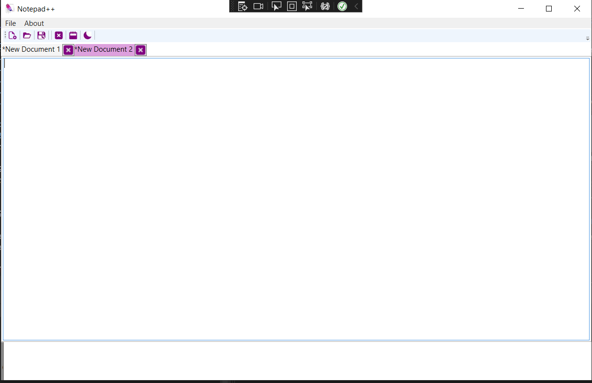Image resolution: width=592 pixels, height=383 pixels.
Task: Save the current document
Action: pyautogui.click(x=41, y=35)
